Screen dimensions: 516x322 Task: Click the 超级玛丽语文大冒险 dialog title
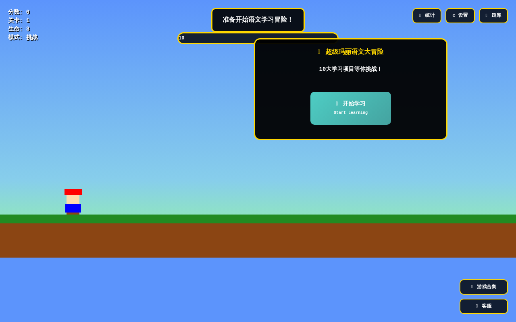[354, 52]
